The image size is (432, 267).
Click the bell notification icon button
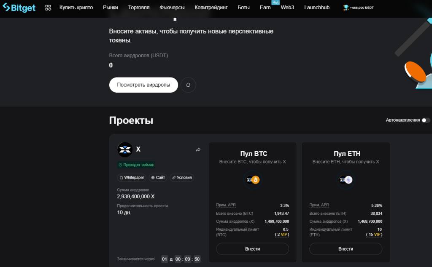tap(188, 85)
